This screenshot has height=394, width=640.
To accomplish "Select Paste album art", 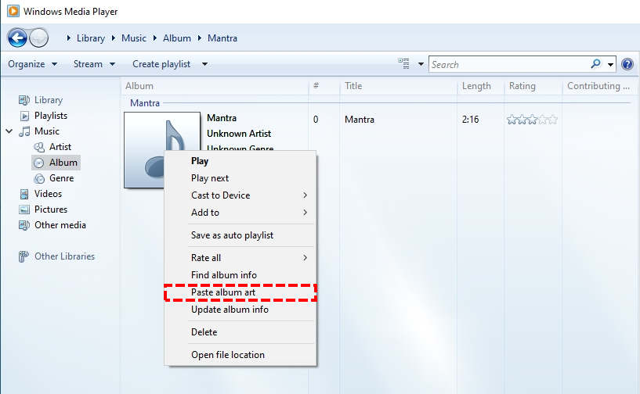I will pos(240,292).
